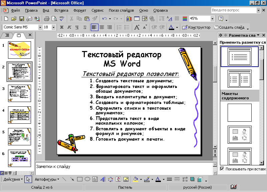The width and height of the screenshot is (267, 192).
Task: Open the 'Формат' menu
Action: click(x=80, y=10)
